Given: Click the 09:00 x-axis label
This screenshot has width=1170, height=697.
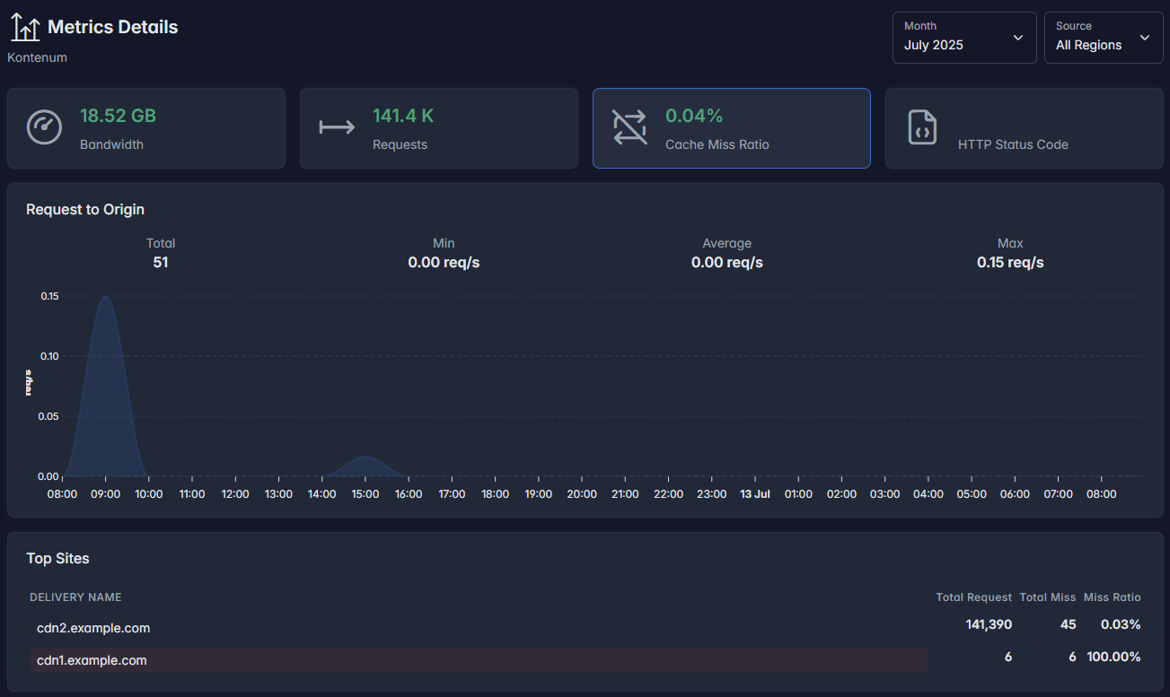Looking at the screenshot, I should tap(105, 494).
